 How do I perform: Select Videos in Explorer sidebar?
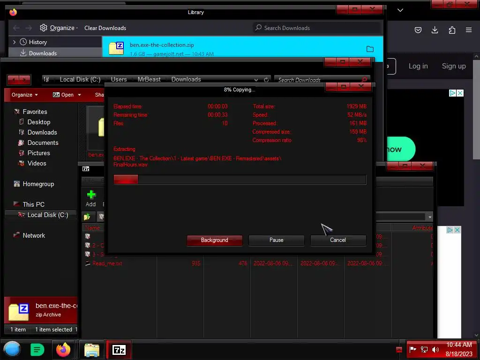(x=37, y=164)
